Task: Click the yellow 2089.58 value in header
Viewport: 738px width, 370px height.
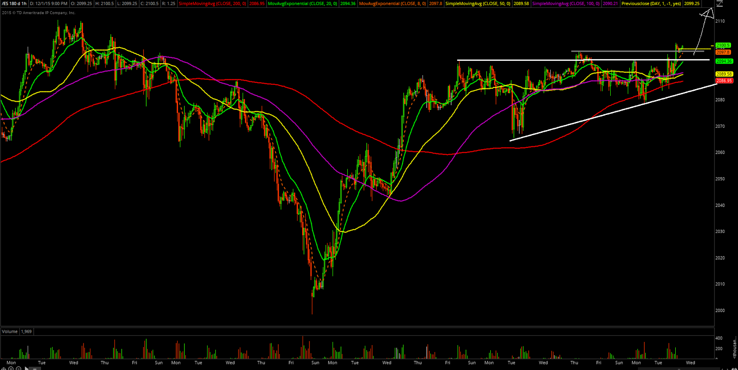Action: click(x=521, y=3)
